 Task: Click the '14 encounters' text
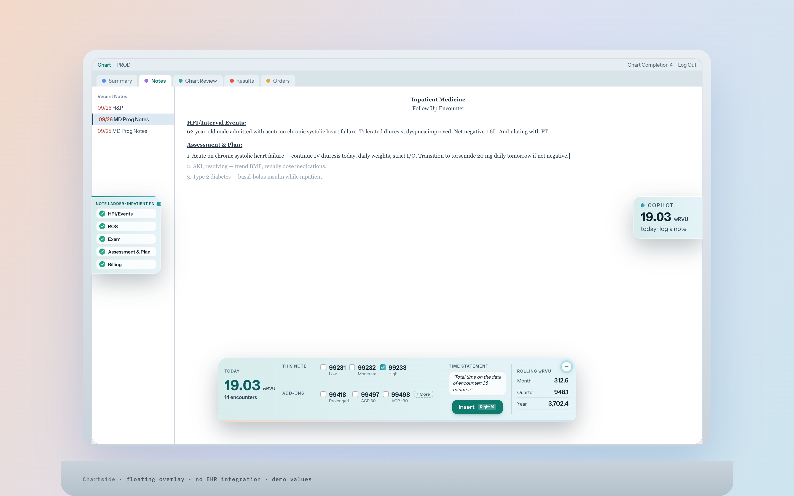click(240, 397)
